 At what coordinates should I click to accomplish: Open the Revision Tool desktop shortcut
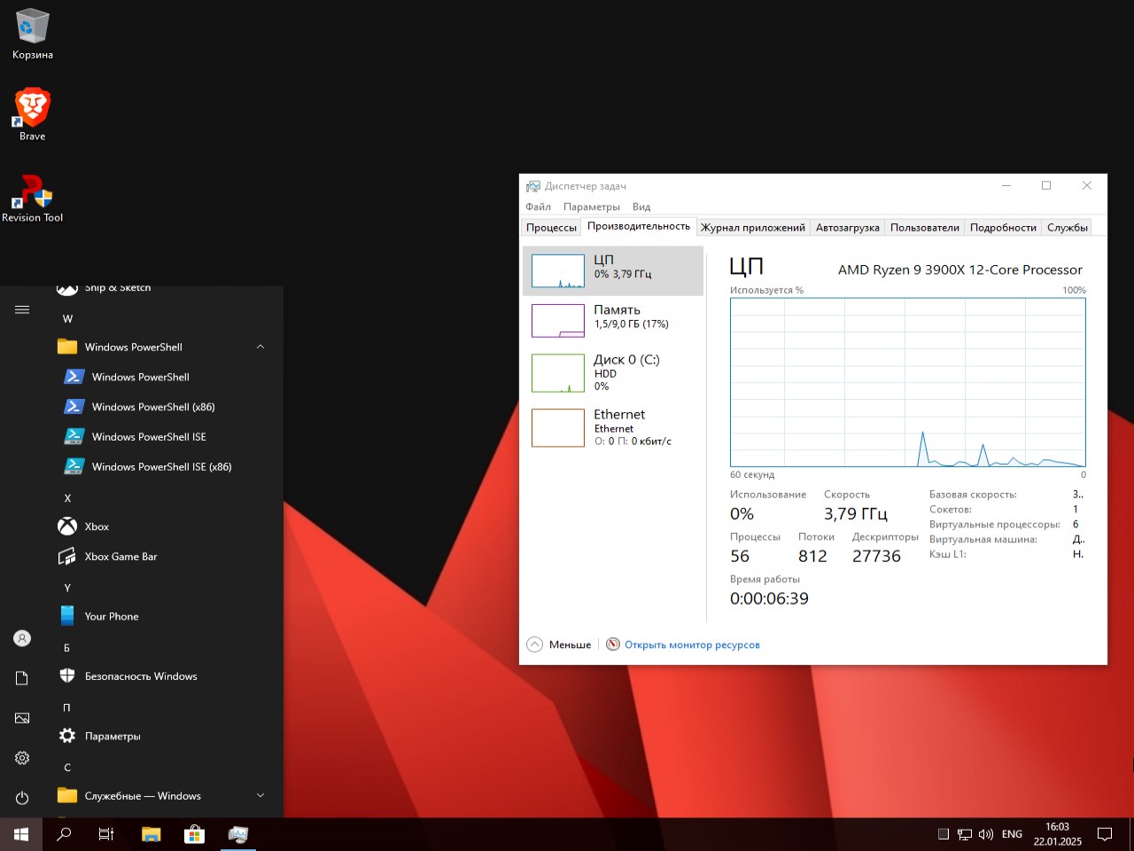click(x=33, y=198)
